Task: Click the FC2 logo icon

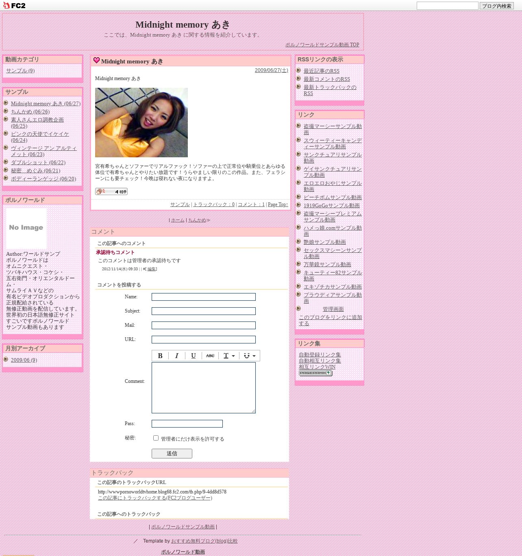Action: (x=14, y=5)
